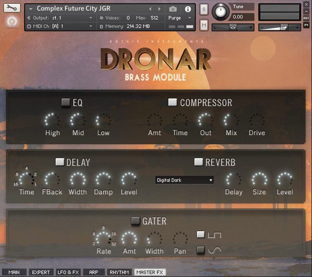The height and width of the screenshot is (277, 312).
Task: Select the sine wave gater shape
Action: pyautogui.click(x=201, y=250)
